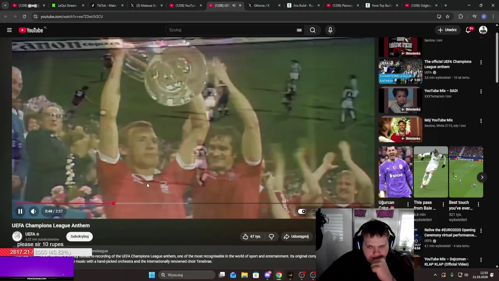499x281 pixels.
Task: Open File Explorer from the taskbar
Action: tap(244, 275)
